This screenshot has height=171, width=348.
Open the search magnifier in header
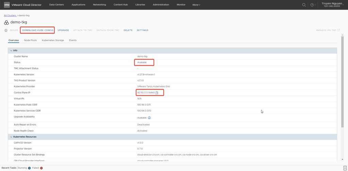point(304,5)
